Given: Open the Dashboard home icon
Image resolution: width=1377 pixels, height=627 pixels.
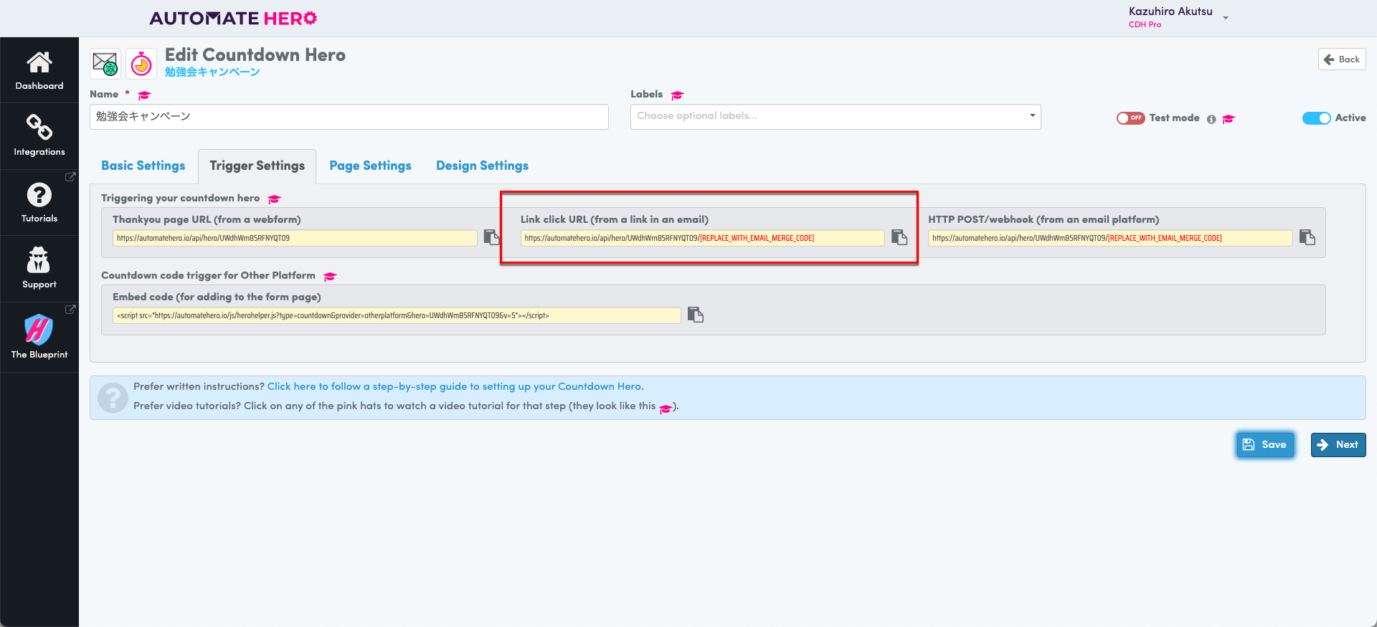Looking at the screenshot, I should click(x=39, y=62).
